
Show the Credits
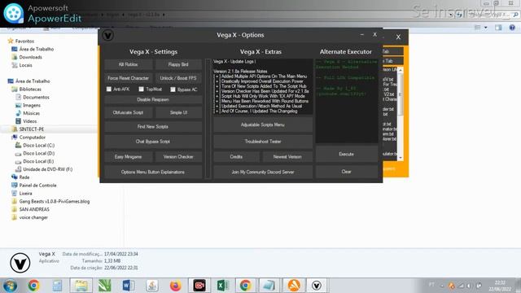pyautogui.click(x=236, y=157)
